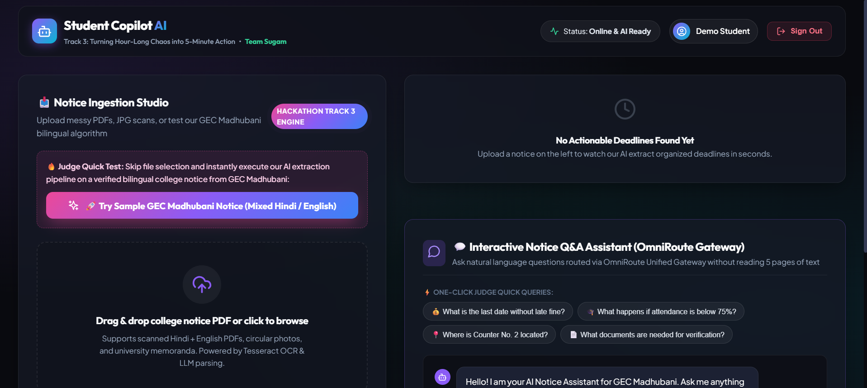Ask what documents are needed for verification

coord(646,335)
